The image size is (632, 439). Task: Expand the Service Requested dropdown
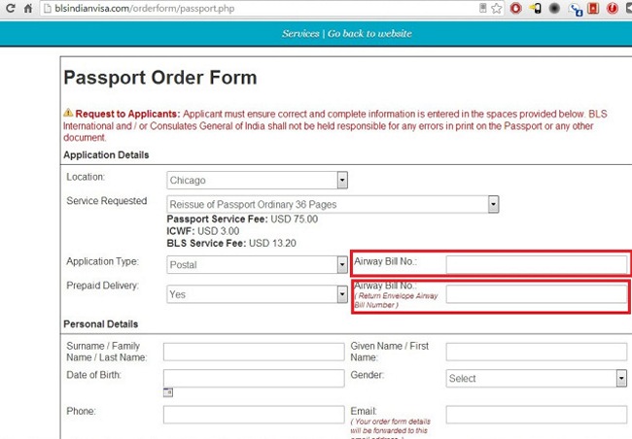tap(333, 204)
